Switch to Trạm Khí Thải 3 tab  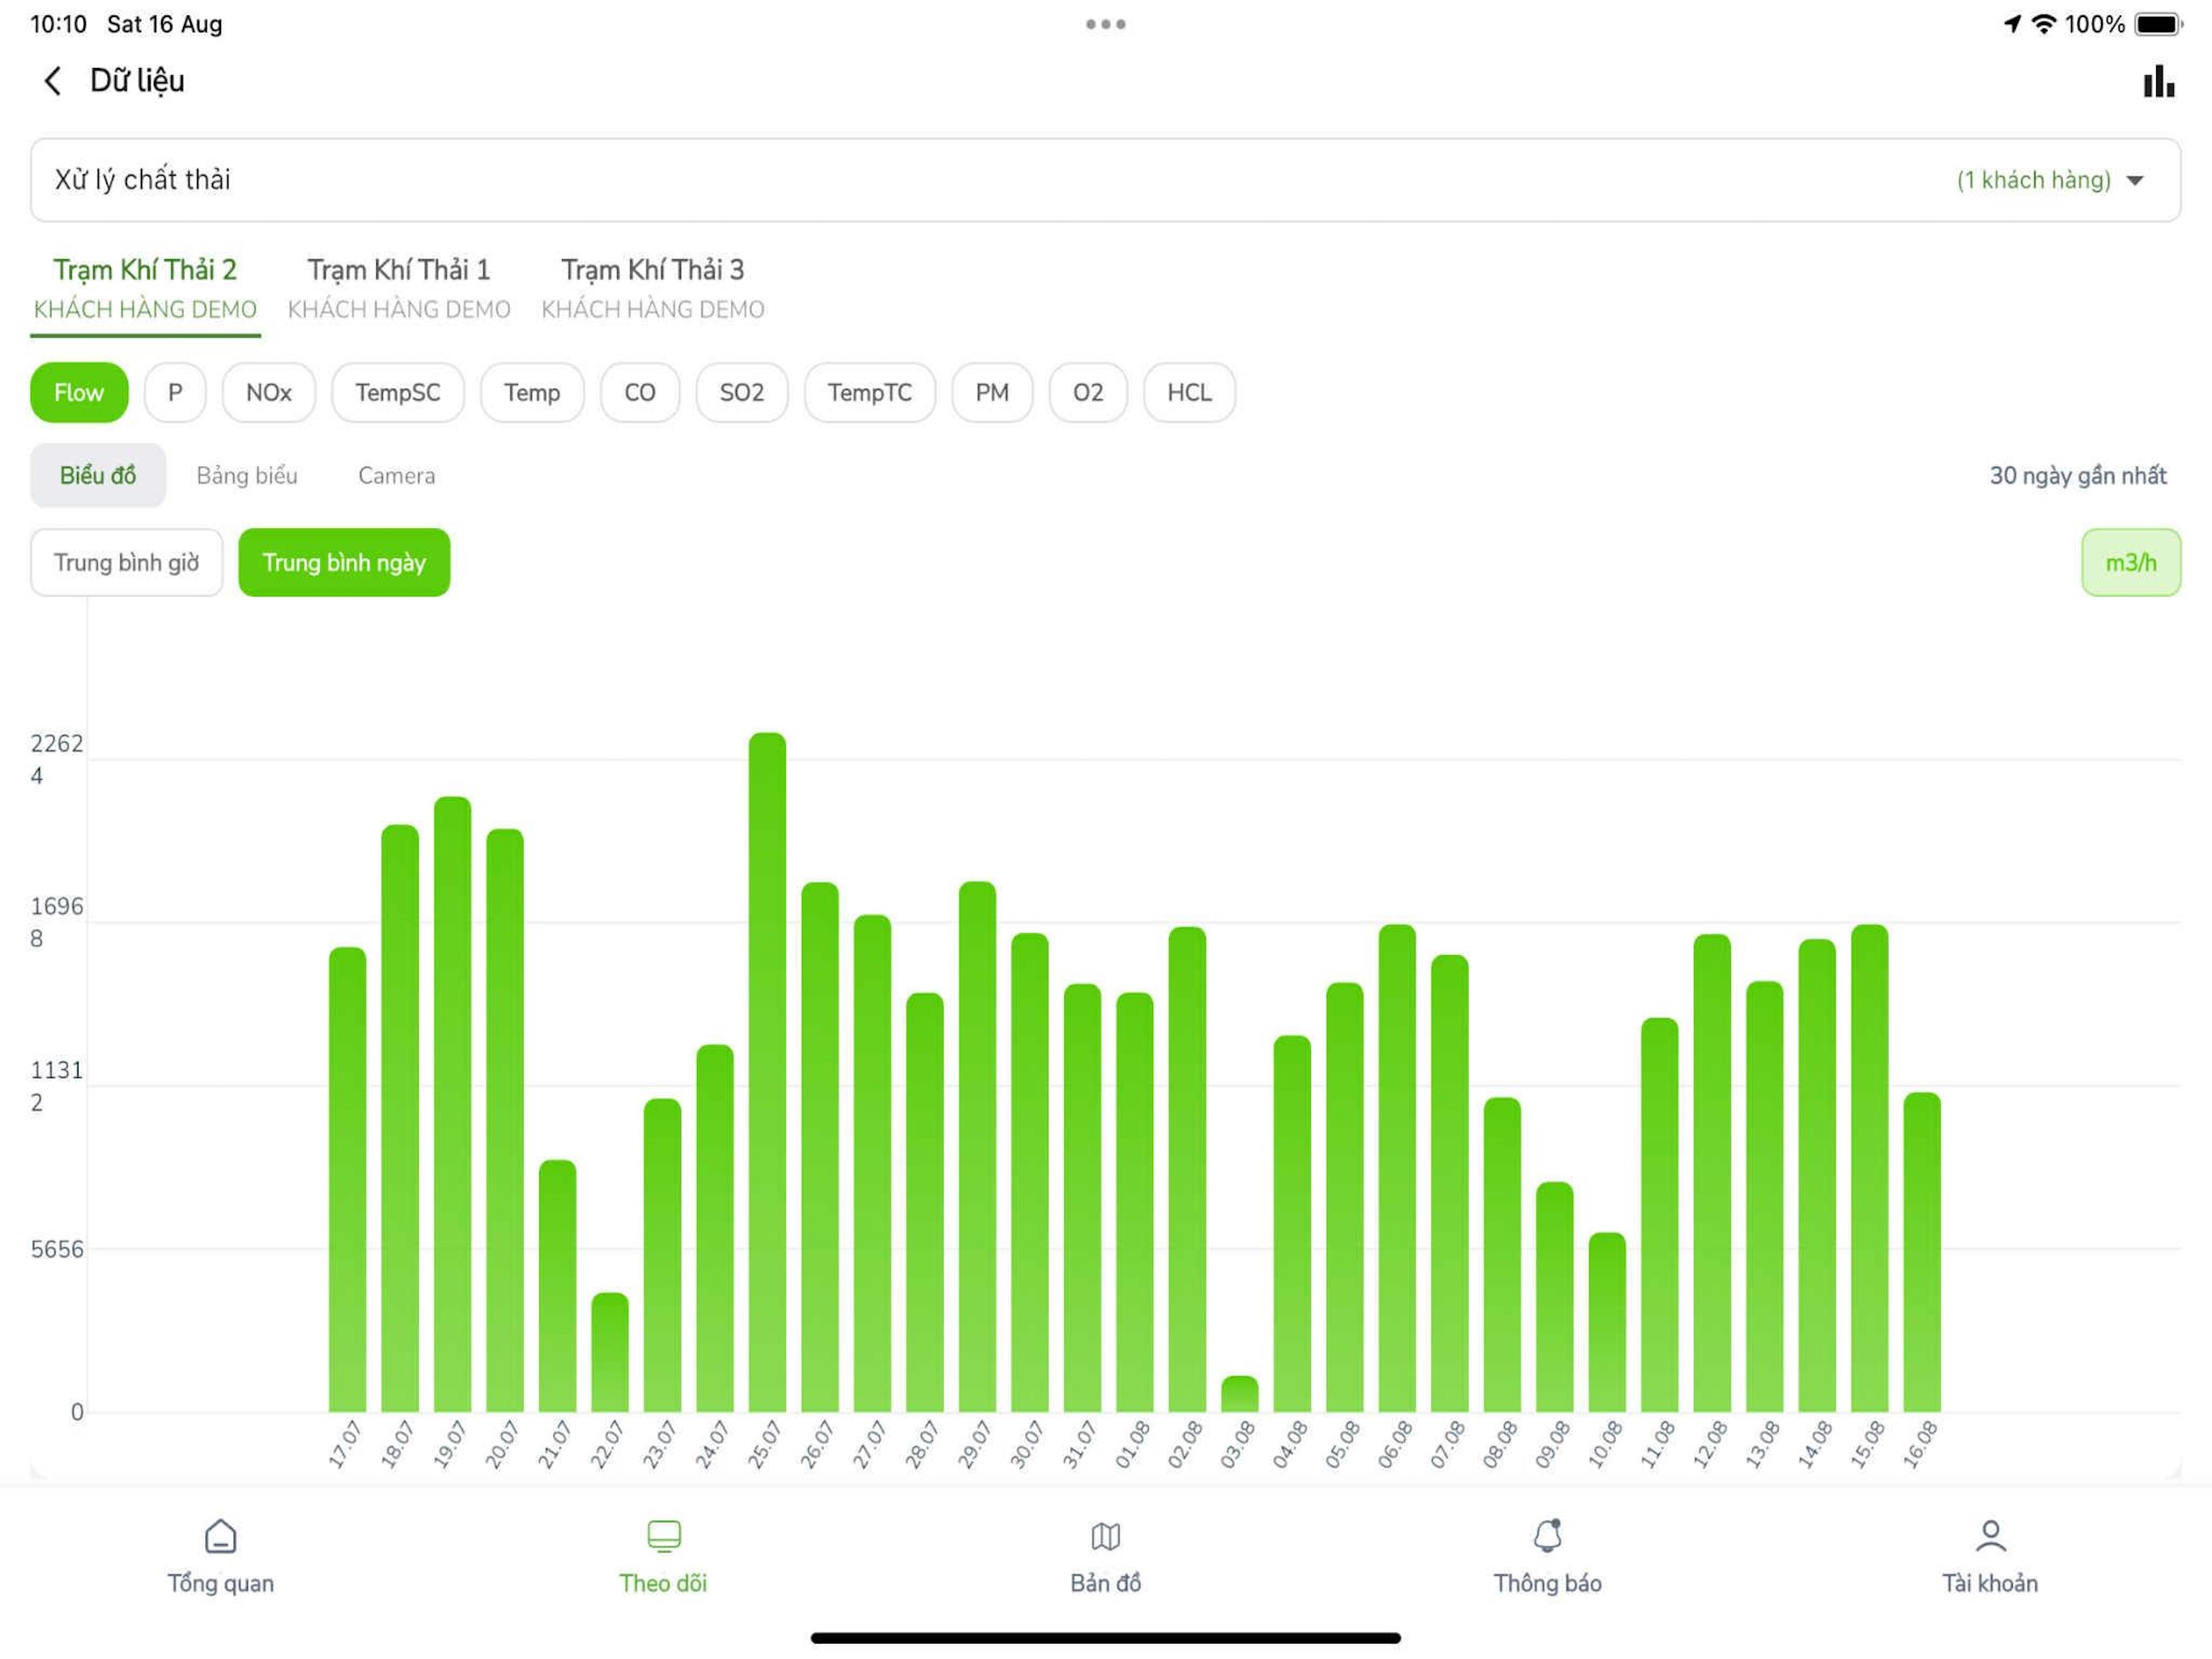pos(653,288)
